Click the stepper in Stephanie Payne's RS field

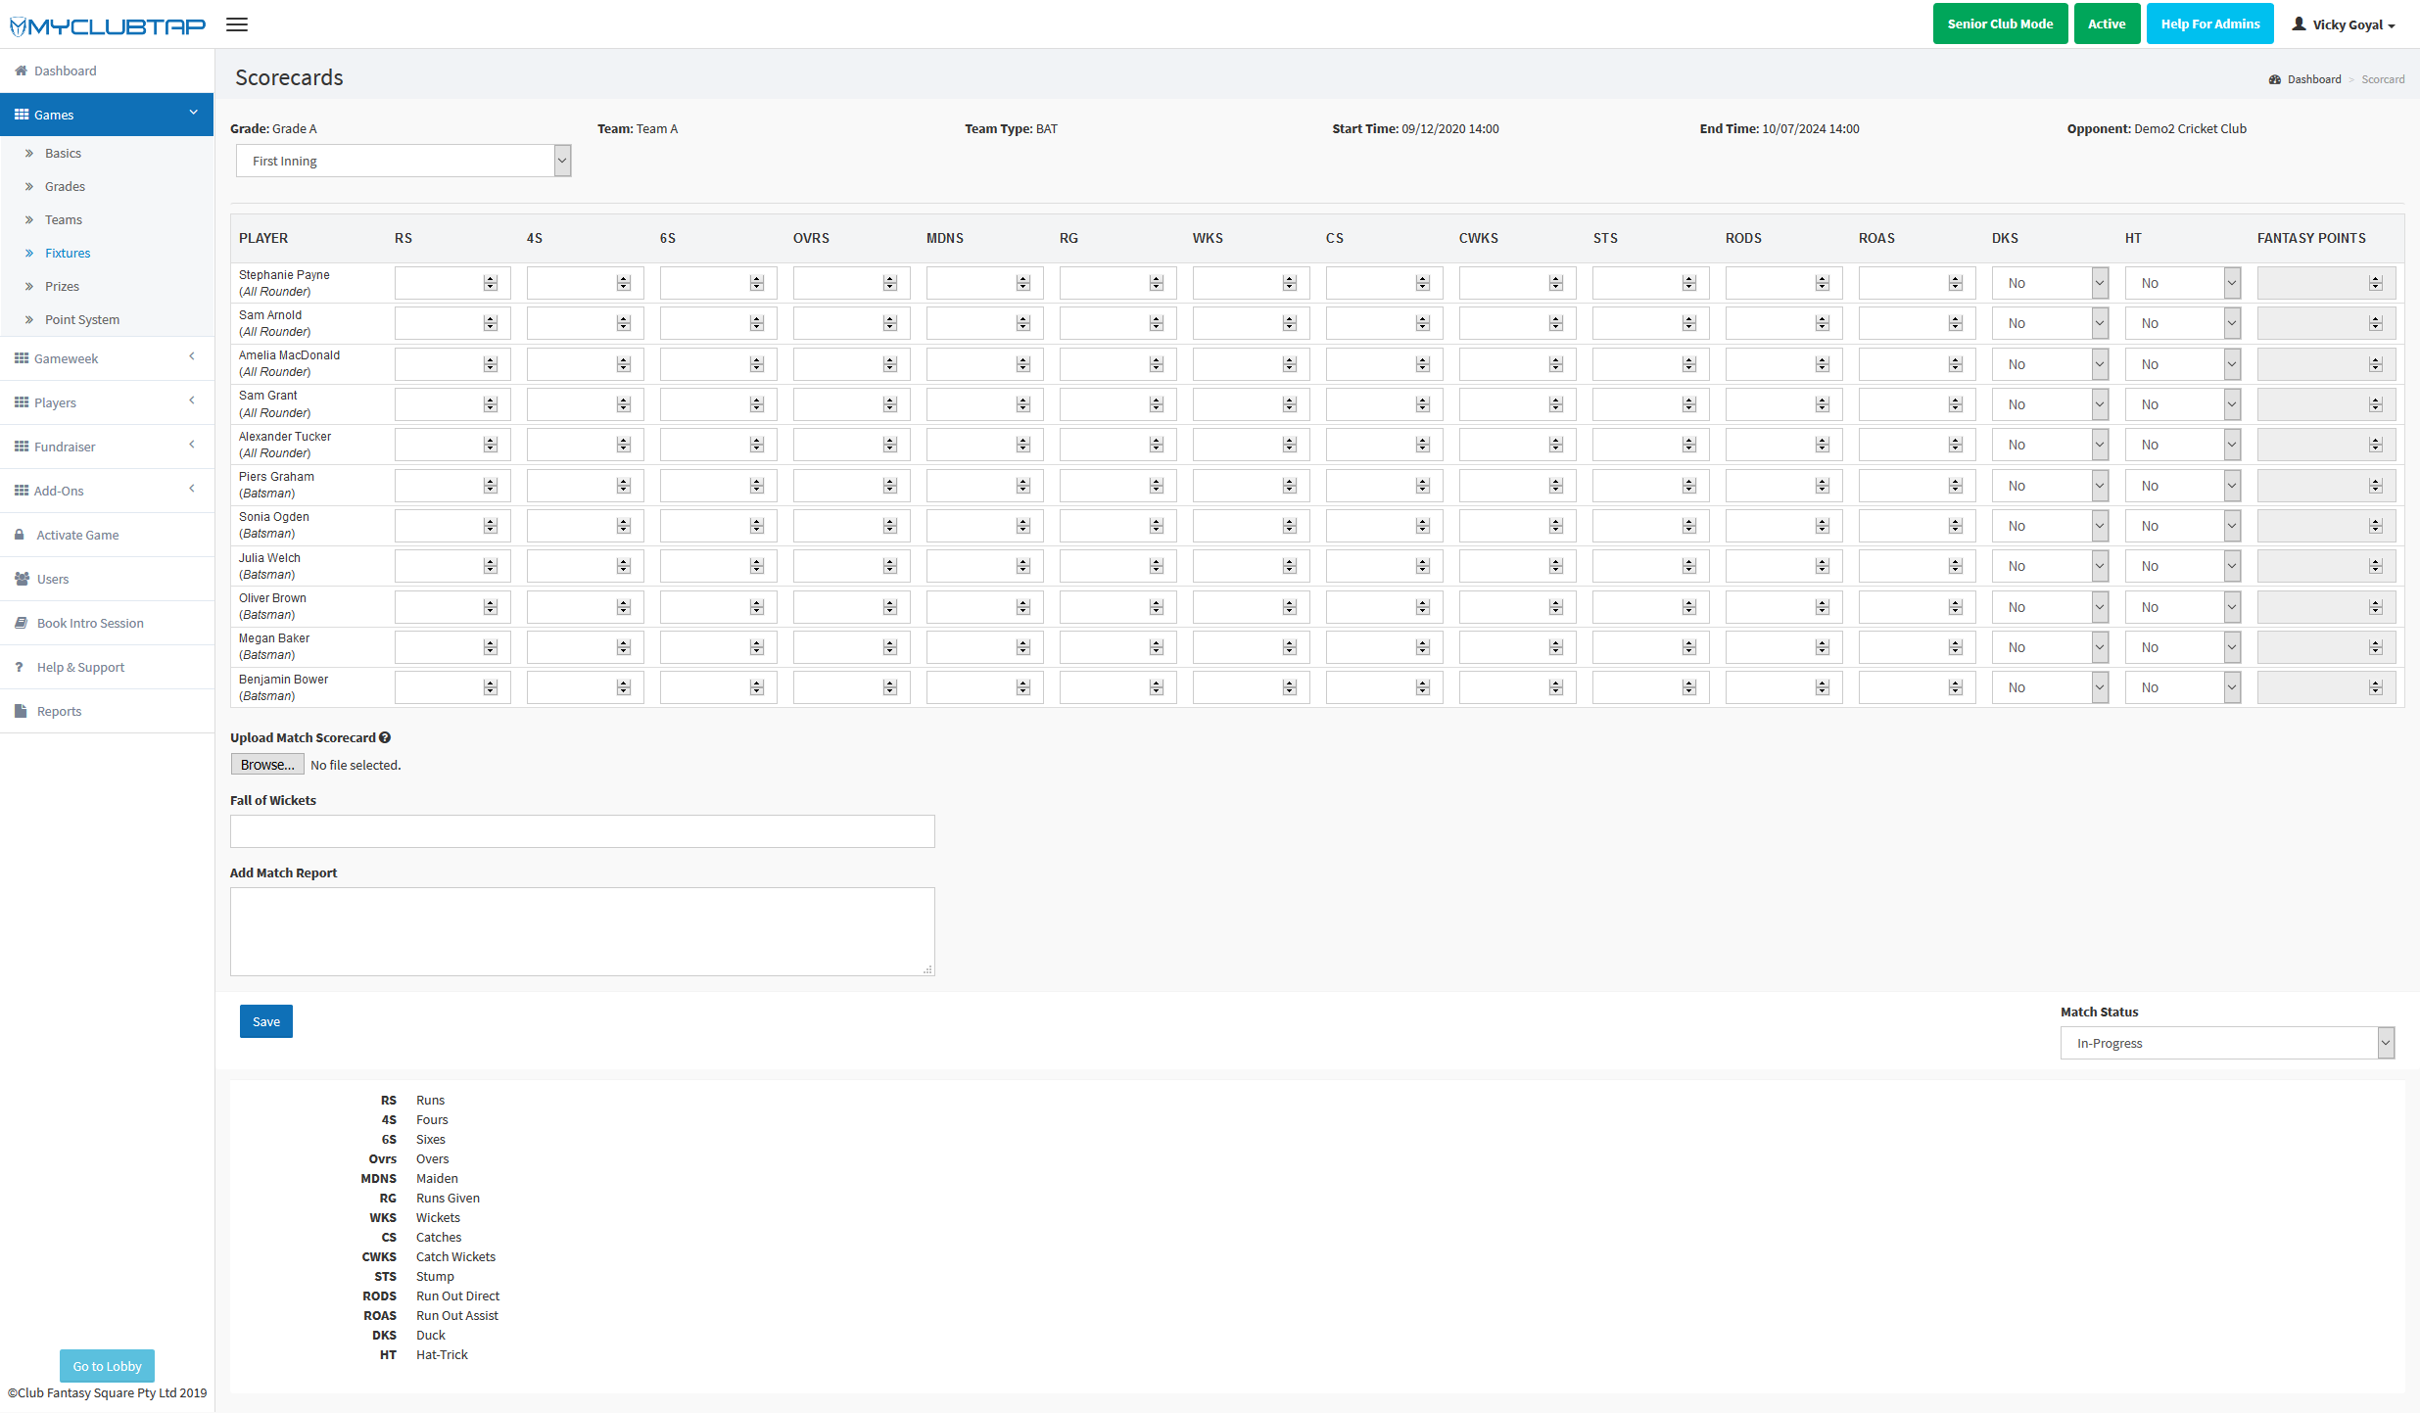491,283
